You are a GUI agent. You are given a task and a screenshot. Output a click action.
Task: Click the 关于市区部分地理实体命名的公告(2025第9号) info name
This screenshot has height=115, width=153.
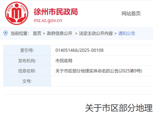99,71
